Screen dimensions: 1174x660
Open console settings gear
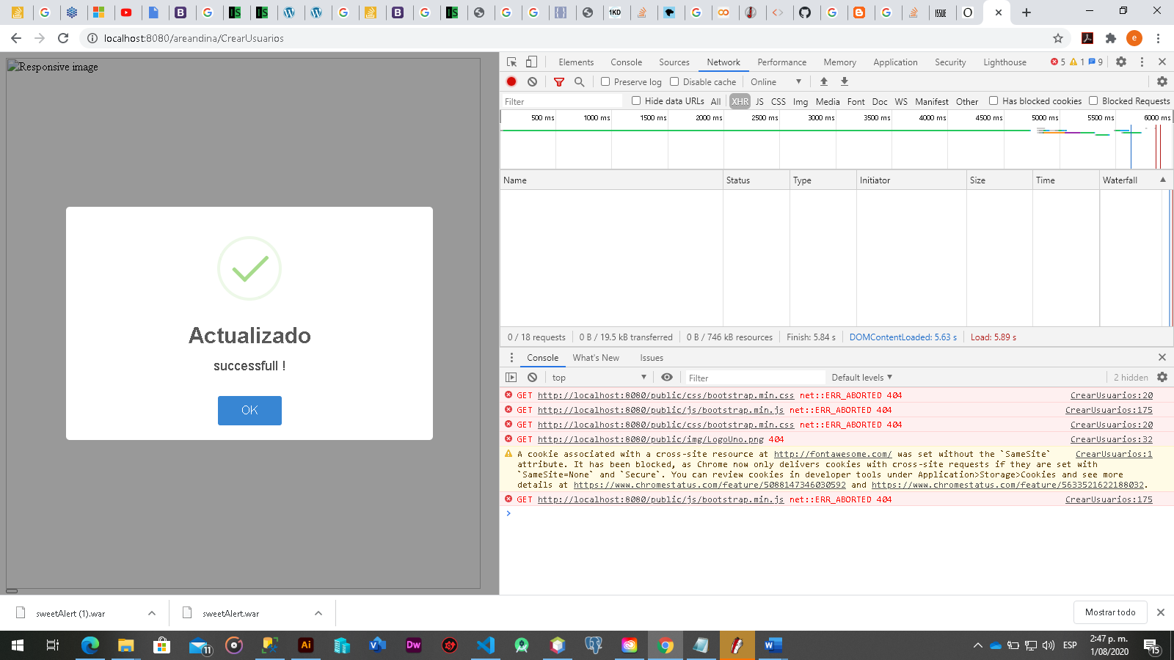tap(1162, 378)
